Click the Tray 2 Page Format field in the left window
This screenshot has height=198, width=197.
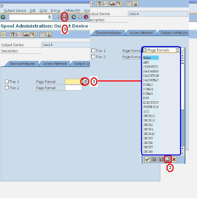(73, 88)
